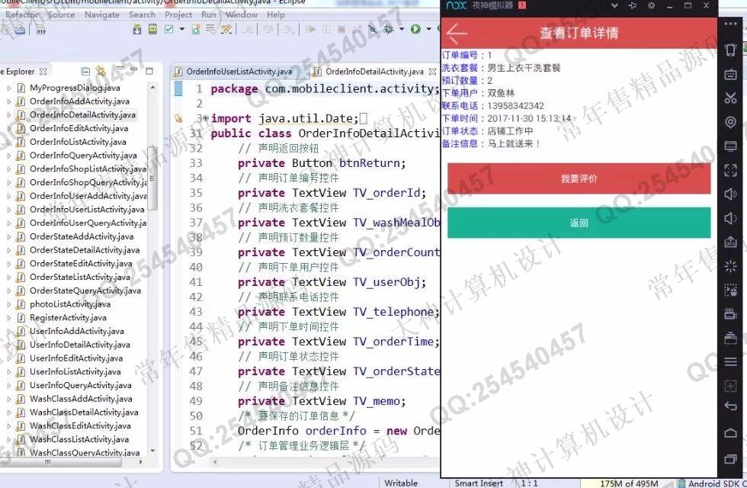Click the back arrow in order detail header
The height and width of the screenshot is (488, 747).
[x=457, y=33]
